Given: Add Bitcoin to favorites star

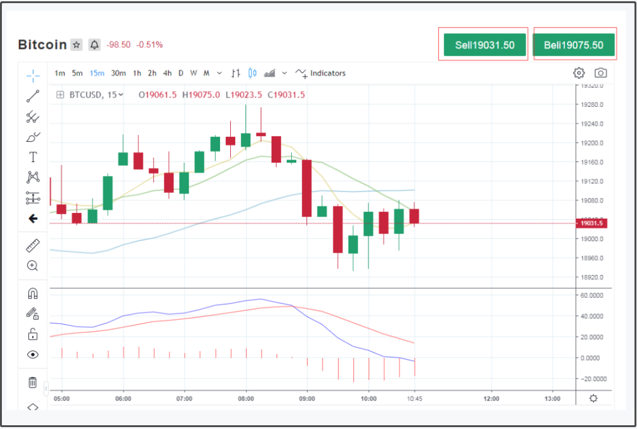Looking at the screenshot, I should (76, 45).
